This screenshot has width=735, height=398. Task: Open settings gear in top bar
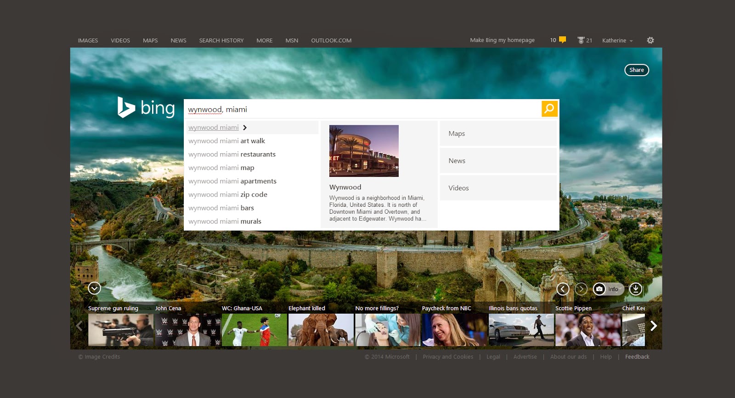click(x=650, y=40)
